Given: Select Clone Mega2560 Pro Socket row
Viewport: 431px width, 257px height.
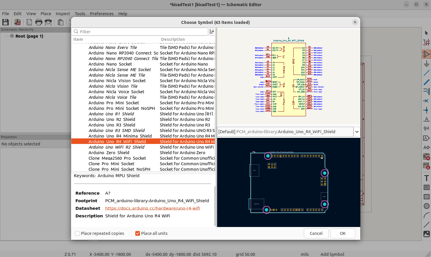Looking at the screenshot, I should click(143, 158).
